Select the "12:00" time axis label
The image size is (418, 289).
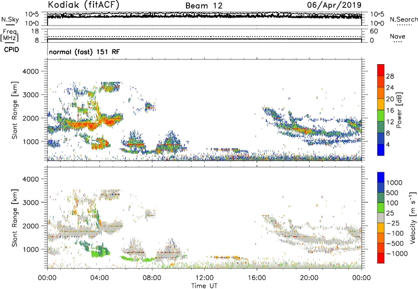(x=204, y=278)
